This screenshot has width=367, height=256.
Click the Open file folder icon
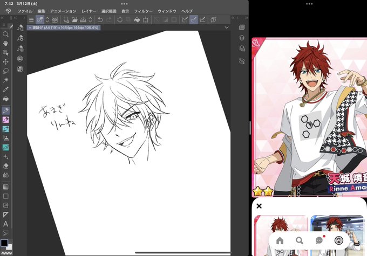pyautogui.click(x=74, y=19)
